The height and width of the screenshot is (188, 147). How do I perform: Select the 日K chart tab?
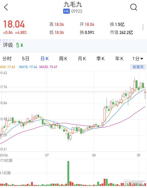click(x=45, y=59)
